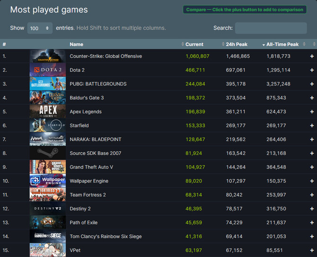Add Dota 2 to comparison via plus

click(x=312, y=70)
